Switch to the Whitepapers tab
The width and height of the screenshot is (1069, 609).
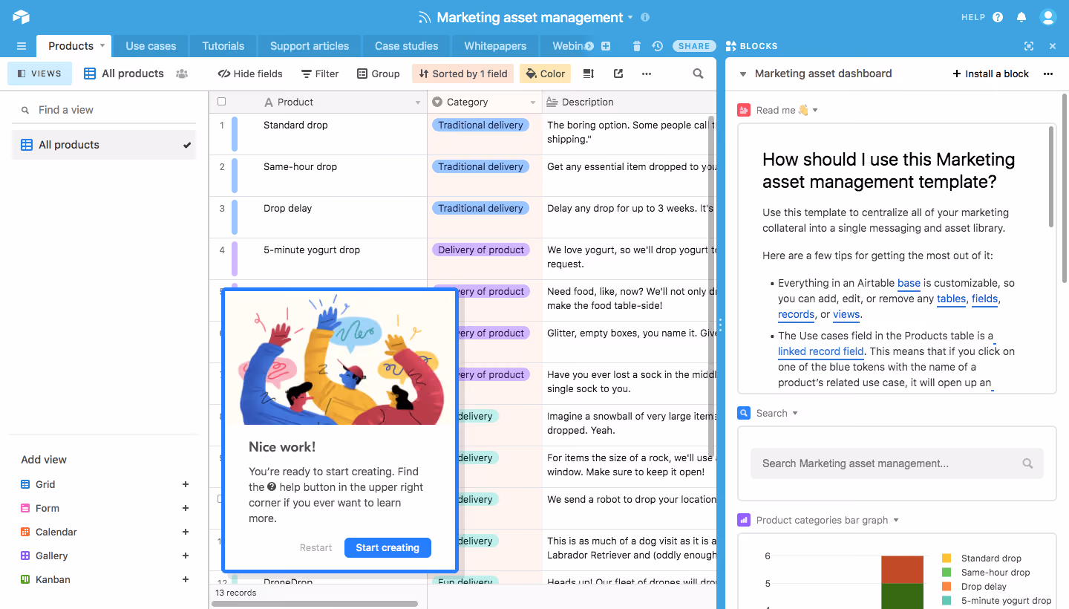(x=495, y=46)
